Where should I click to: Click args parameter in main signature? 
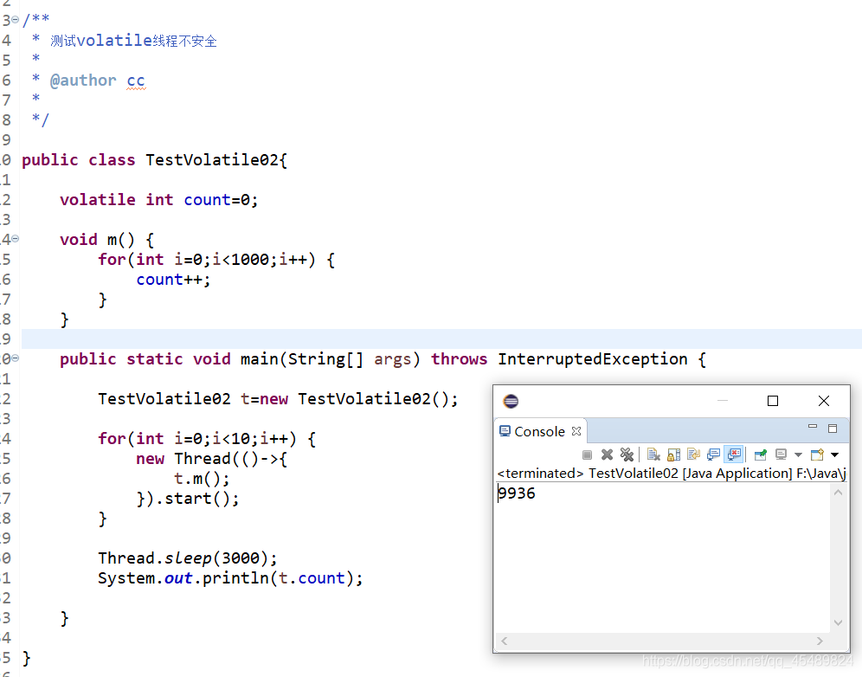tap(393, 359)
